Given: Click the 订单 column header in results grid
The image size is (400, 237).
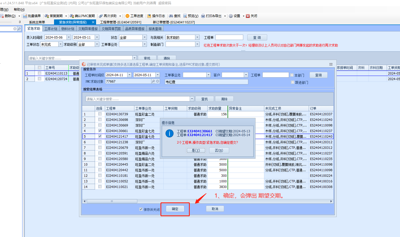Looking at the screenshot, I should (x=321, y=108).
